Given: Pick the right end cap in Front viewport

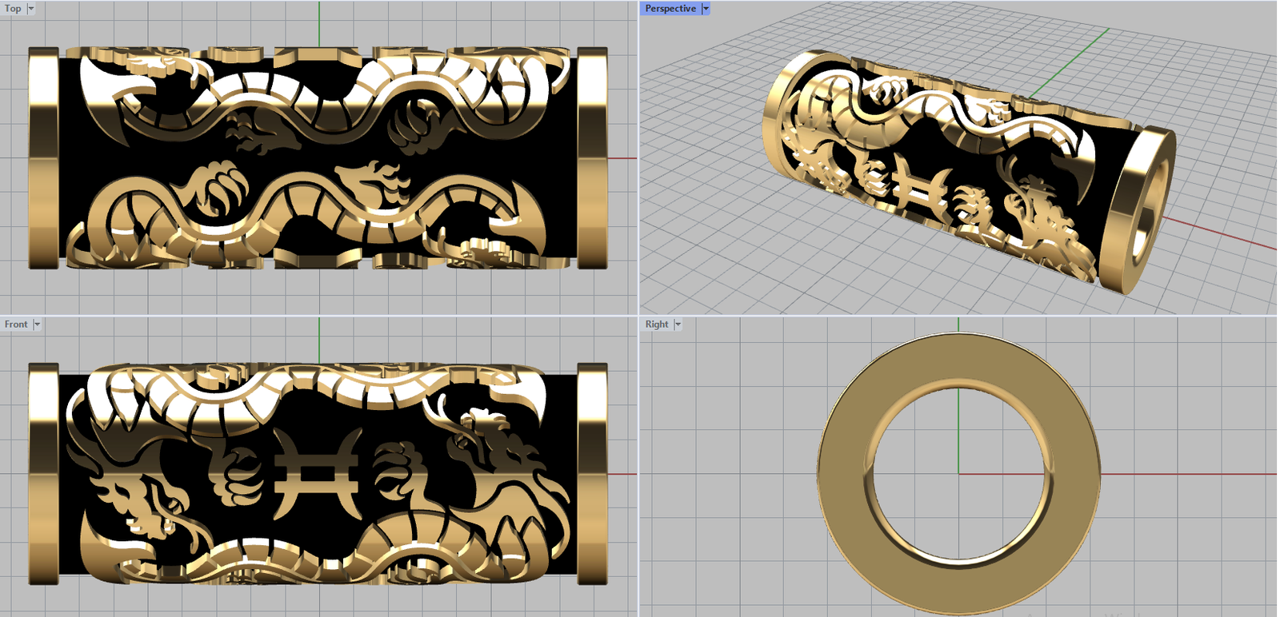Looking at the screenshot, I should (x=592, y=473).
